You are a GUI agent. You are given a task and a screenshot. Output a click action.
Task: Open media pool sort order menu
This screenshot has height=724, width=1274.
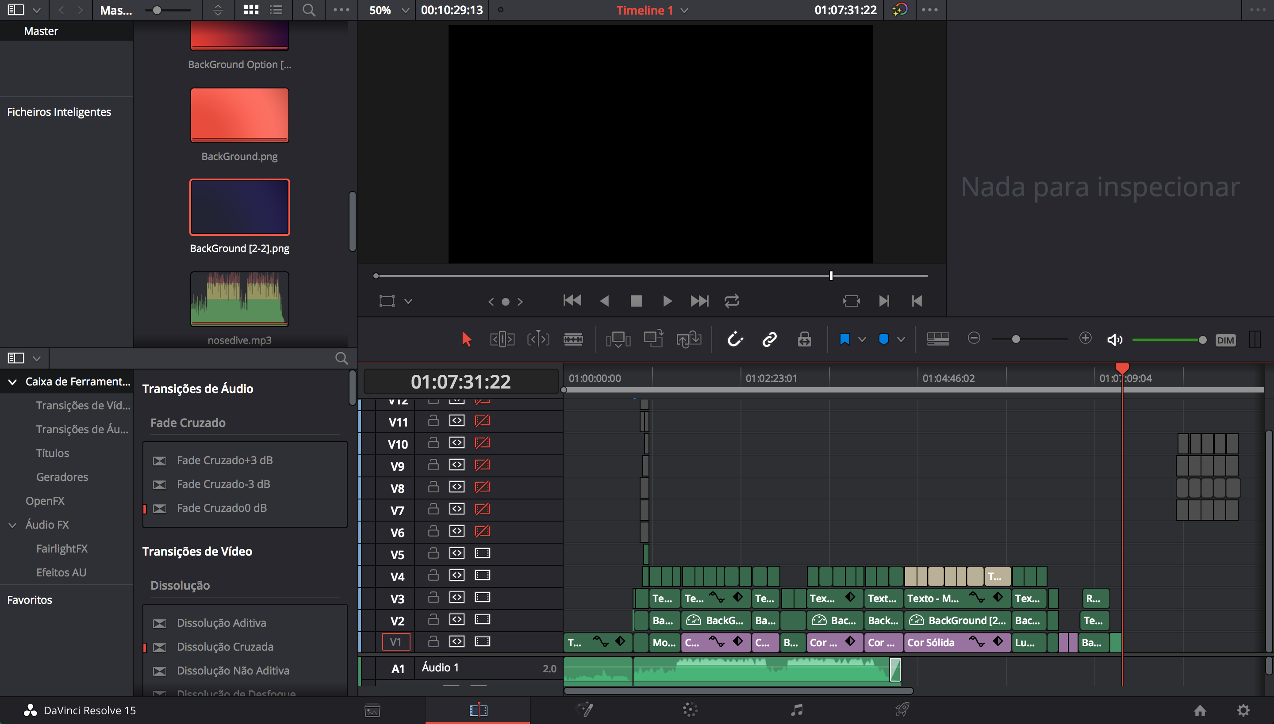click(x=218, y=10)
